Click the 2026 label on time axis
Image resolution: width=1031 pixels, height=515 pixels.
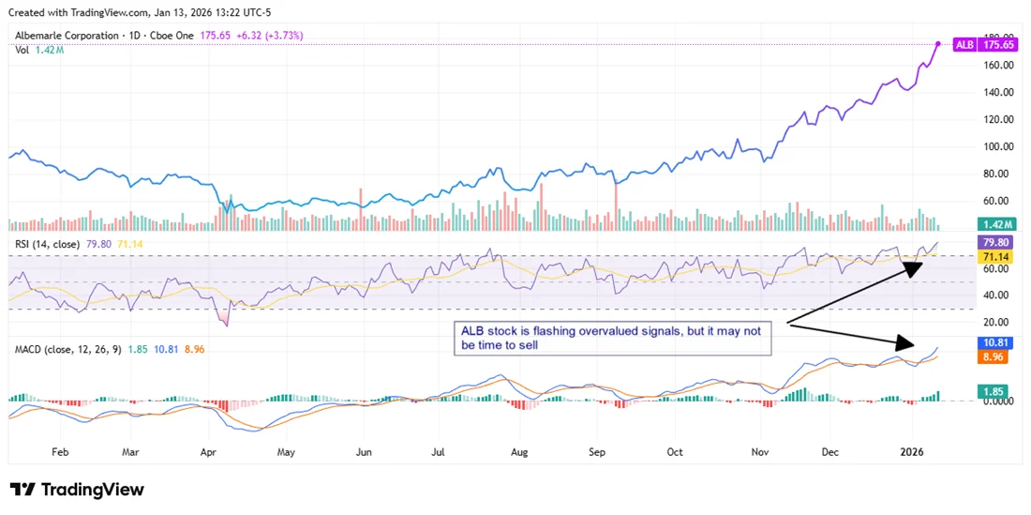(912, 451)
